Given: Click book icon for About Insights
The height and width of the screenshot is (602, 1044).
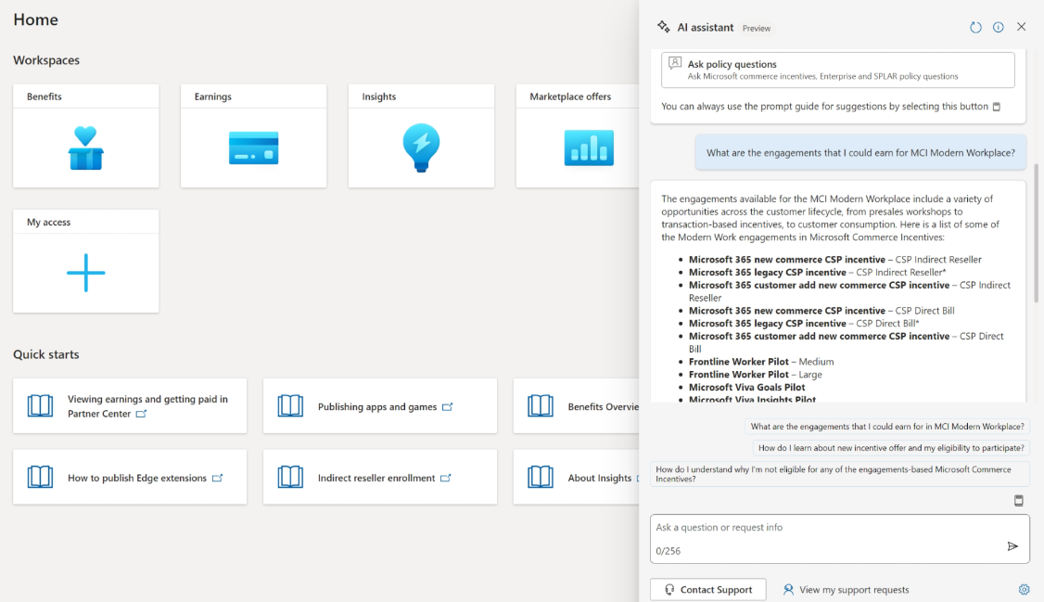Looking at the screenshot, I should pos(540,477).
